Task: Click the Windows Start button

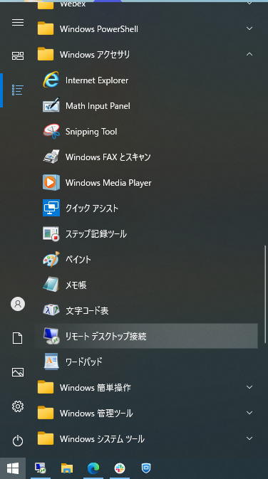Action: coord(13,468)
